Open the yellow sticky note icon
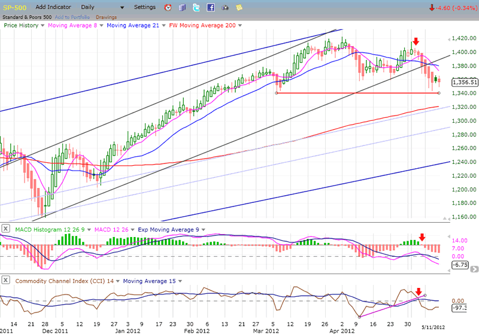Viewport: 479px width, 334px height. [x=239, y=8]
